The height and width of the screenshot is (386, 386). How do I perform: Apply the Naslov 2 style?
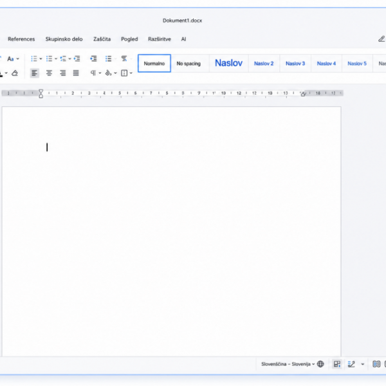point(264,64)
